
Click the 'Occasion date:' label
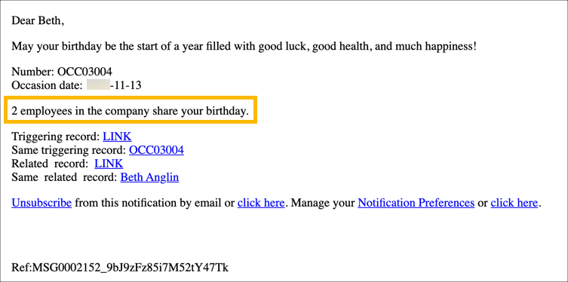pyautogui.click(x=48, y=86)
